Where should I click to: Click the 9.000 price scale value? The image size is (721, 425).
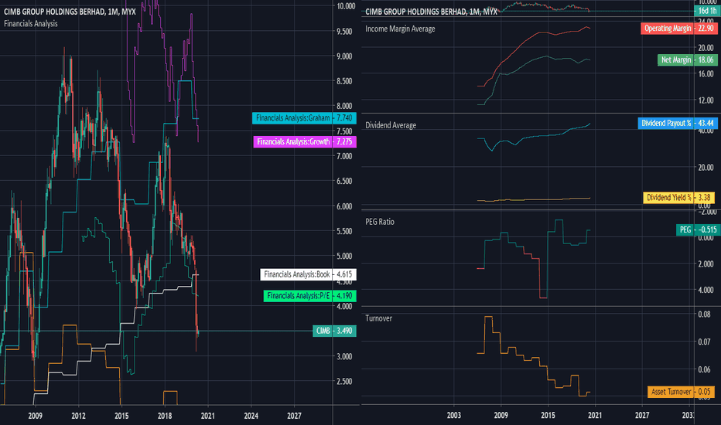[346, 56]
